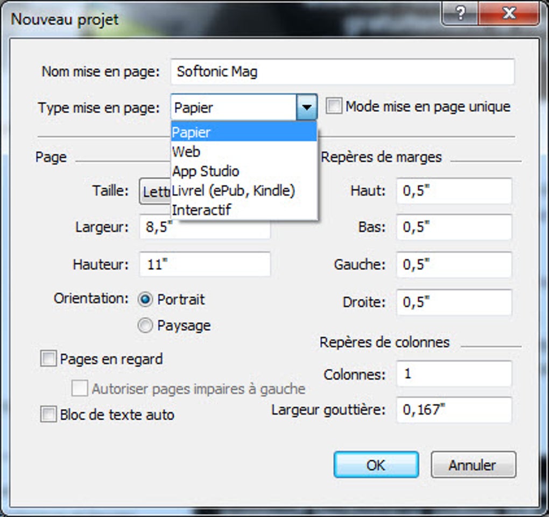
Task: Select the "Paysage" orientation
Action: click(x=144, y=325)
